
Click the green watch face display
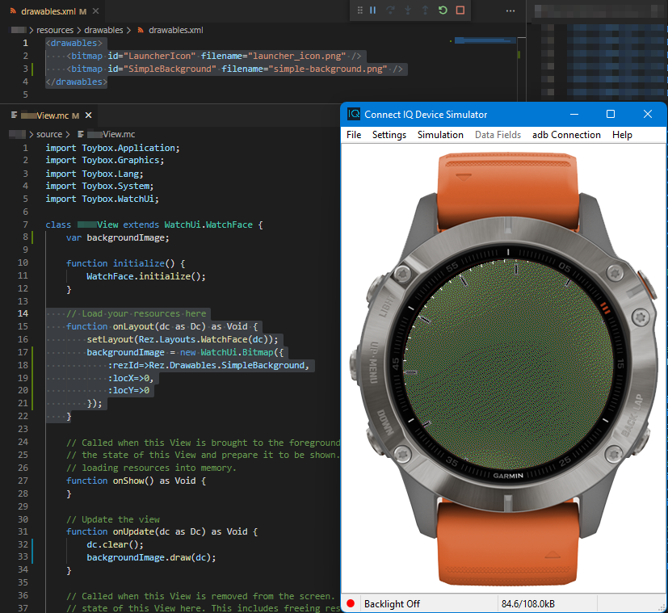(508, 364)
